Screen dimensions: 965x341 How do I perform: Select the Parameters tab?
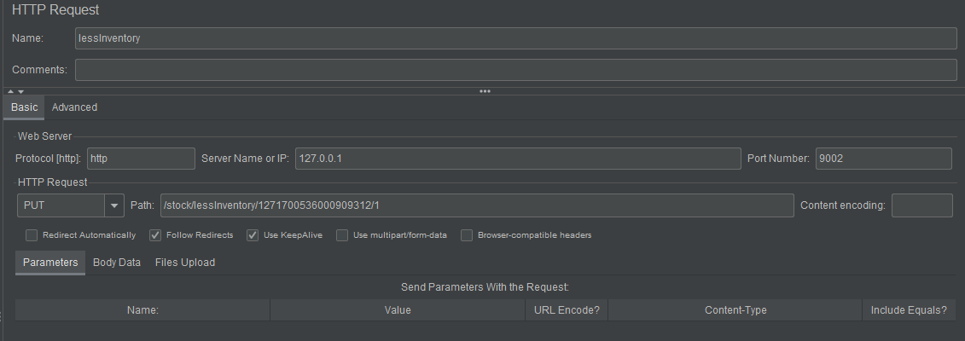(50, 263)
